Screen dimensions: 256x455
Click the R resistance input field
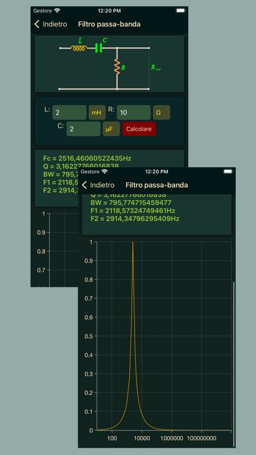click(x=134, y=112)
